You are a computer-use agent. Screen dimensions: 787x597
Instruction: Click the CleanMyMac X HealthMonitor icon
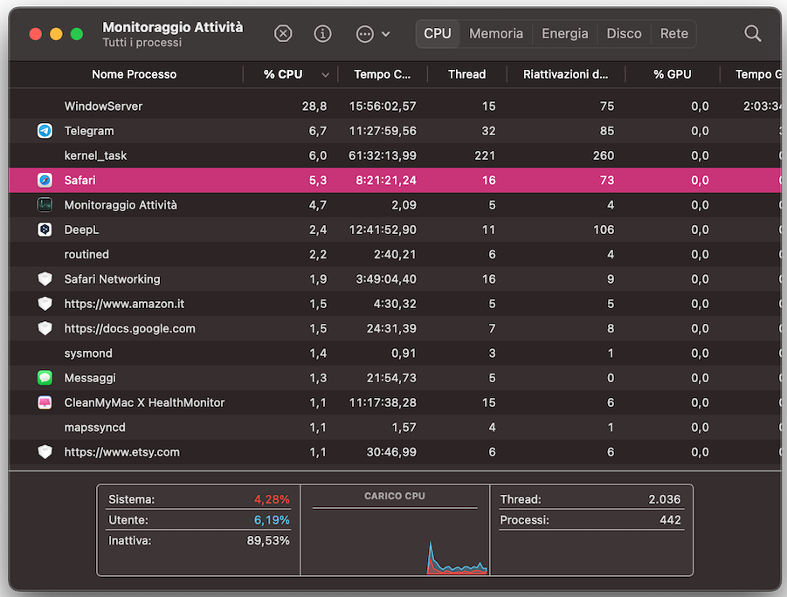point(45,402)
